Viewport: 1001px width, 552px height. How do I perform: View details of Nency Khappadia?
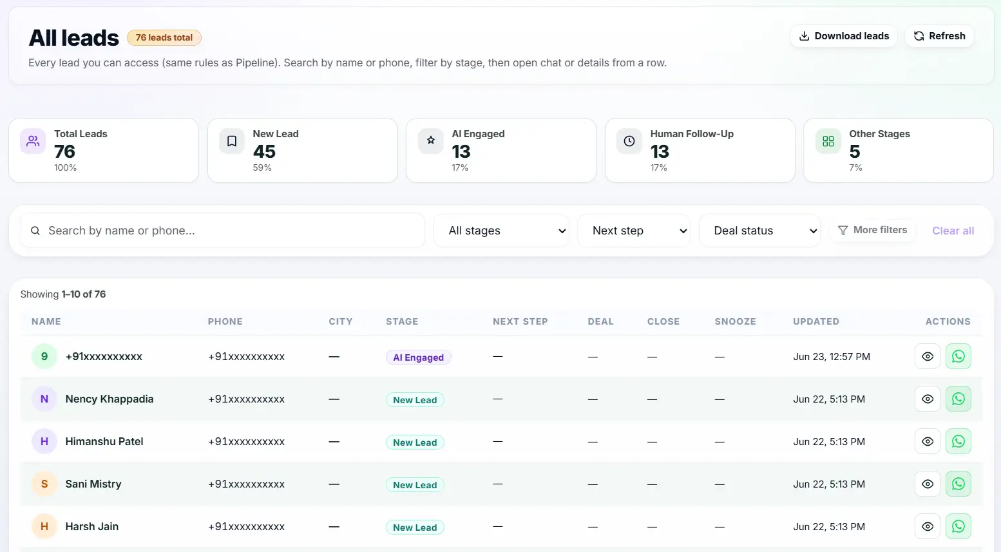(928, 399)
